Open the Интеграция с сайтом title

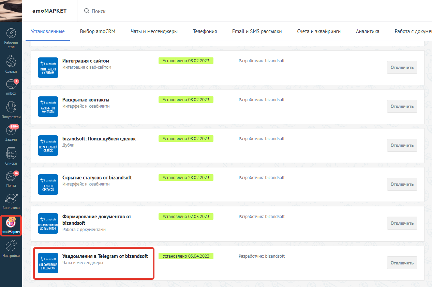[86, 61]
